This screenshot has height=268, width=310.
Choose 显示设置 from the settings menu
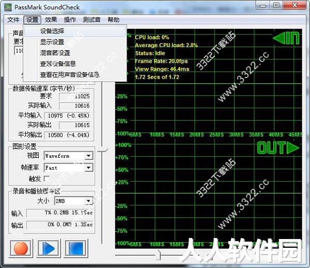(75, 42)
